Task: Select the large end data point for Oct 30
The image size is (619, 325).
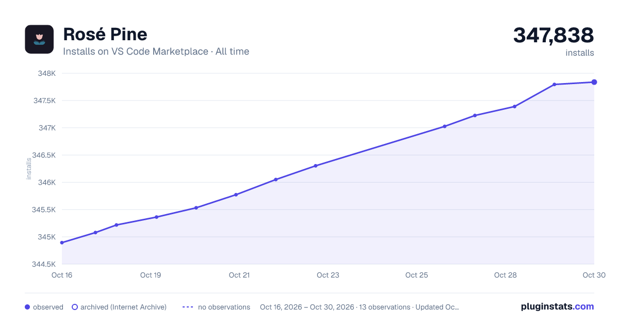Action: 594,82
